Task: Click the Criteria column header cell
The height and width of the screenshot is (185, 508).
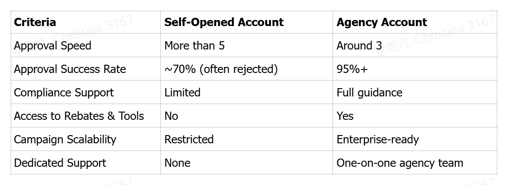Action: tap(35, 23)
